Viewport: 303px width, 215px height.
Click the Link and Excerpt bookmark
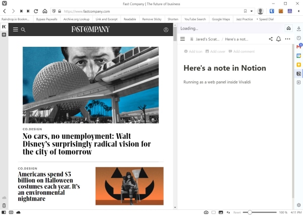[106, 19]
